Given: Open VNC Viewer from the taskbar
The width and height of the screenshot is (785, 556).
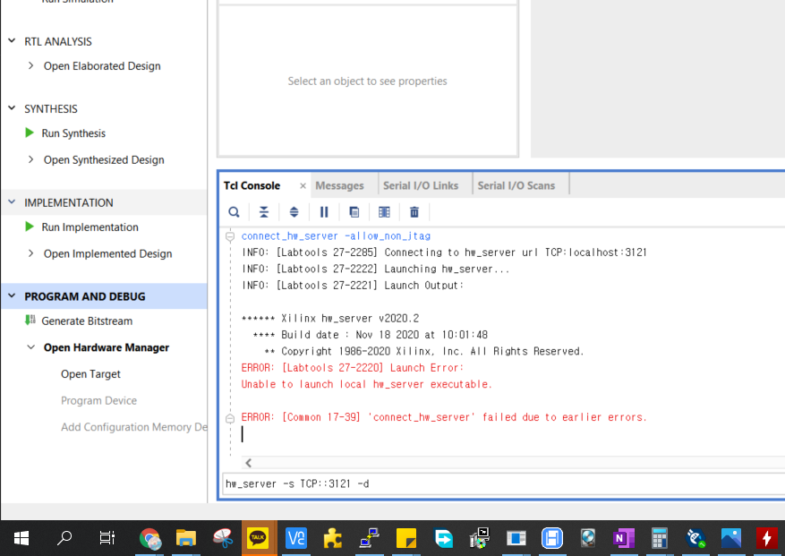Looking at the screenshot, I should pyautogui.click(x=296, y=538).
